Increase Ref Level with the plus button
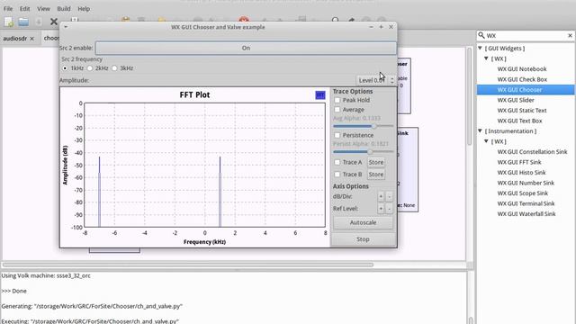Screen dimensions: 576x324 pos(381,208)
